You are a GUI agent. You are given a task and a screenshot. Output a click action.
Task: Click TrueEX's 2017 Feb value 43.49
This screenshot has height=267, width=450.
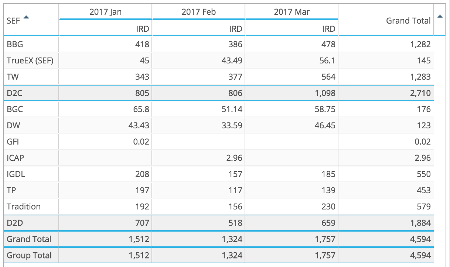pos(232,60)
